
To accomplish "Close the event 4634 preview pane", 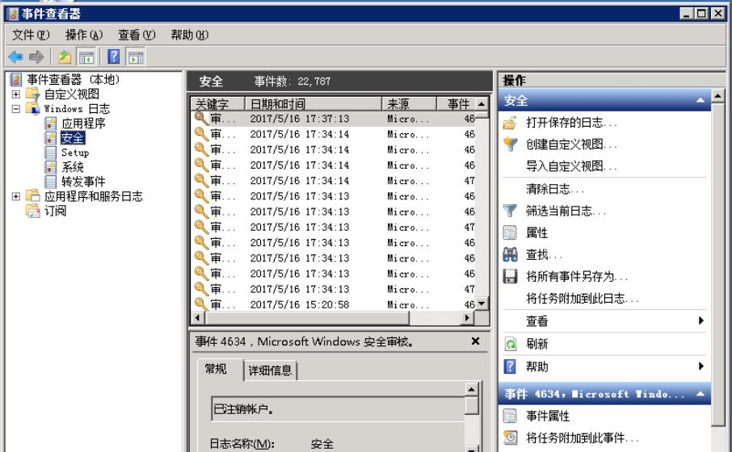I will pyautogui.click(x=475, y=341).
